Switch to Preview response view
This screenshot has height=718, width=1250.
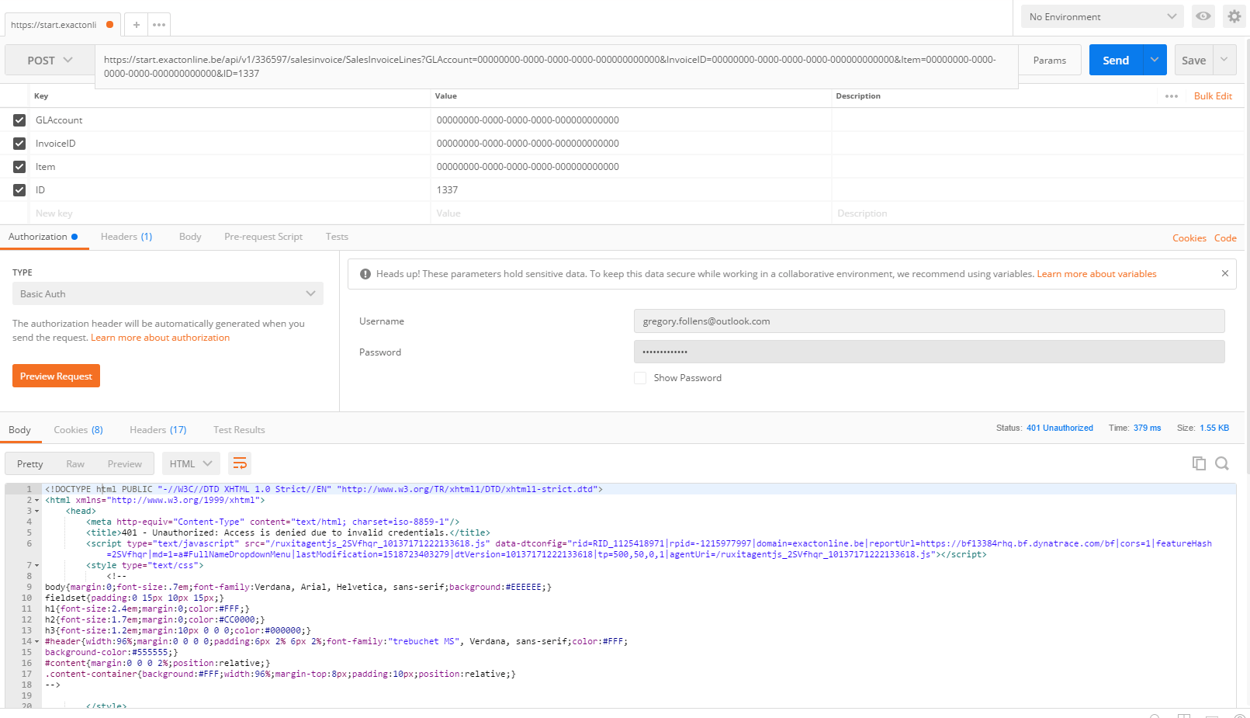pyautogui.click(x=125, y=463)
